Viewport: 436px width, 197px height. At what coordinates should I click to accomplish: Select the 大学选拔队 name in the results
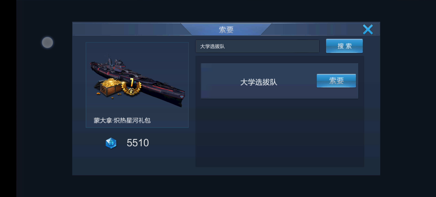point(259,82)
